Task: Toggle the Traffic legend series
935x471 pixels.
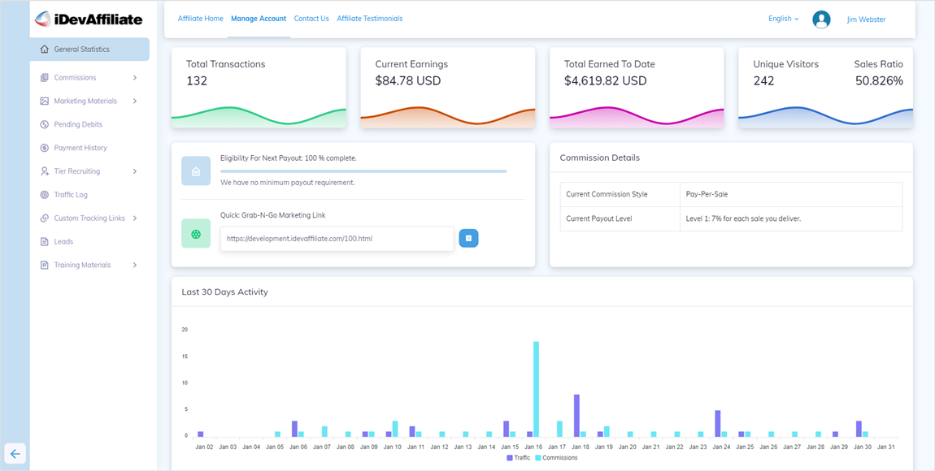Action: point(518,458)
